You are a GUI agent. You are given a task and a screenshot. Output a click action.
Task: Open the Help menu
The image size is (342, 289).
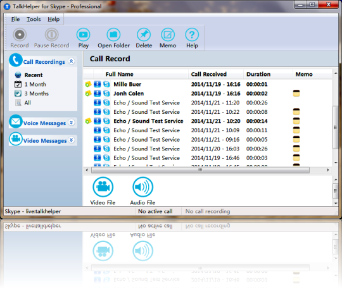pyautogui.click(x=54, y=19)
